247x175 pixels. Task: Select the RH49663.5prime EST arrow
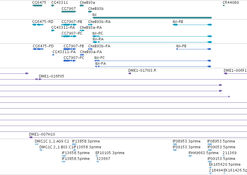click(x=190, y=156)
